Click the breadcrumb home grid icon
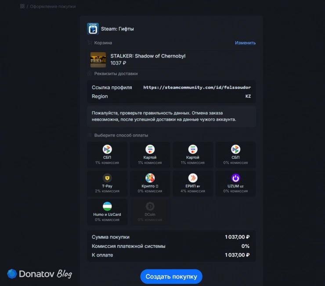Image resolution: width=325 pixels, height=286 pixels. click(22, 6)
